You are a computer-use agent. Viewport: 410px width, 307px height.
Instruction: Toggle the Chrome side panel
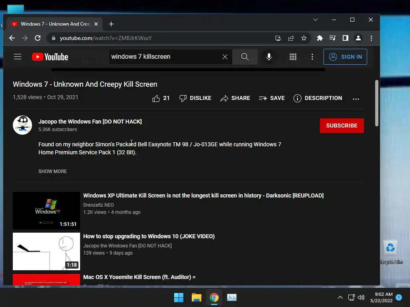pyautogui.click(x=346, y=38)
